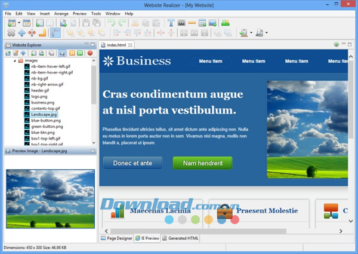Click the Nam hendrerit green button

(202, 163)
